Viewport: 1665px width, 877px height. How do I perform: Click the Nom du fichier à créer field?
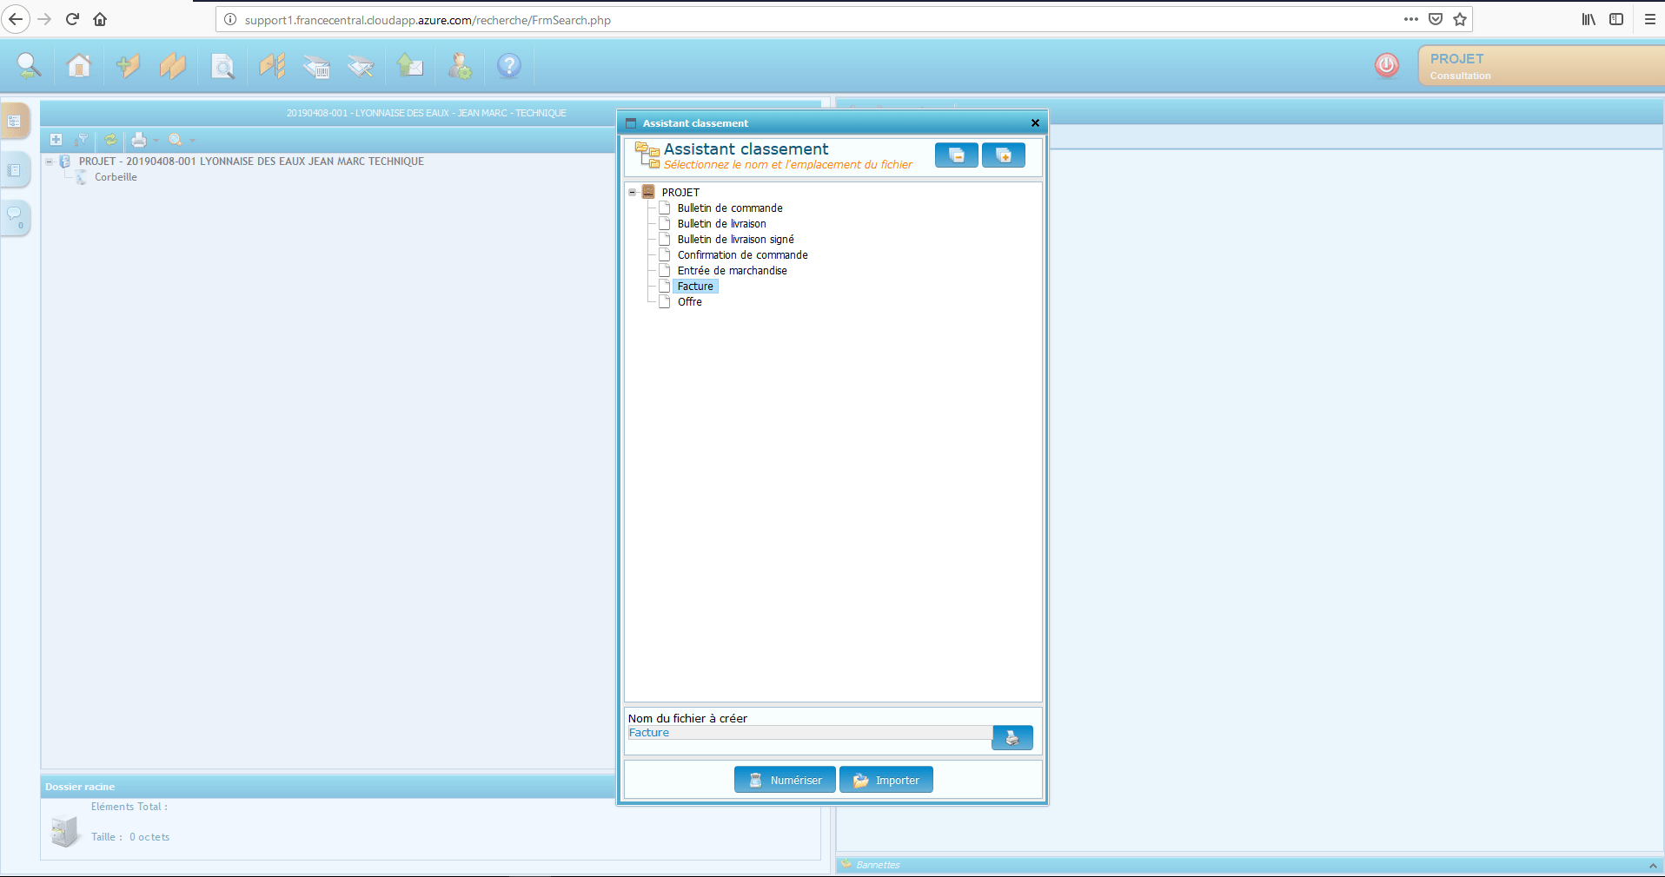(808, 733)
